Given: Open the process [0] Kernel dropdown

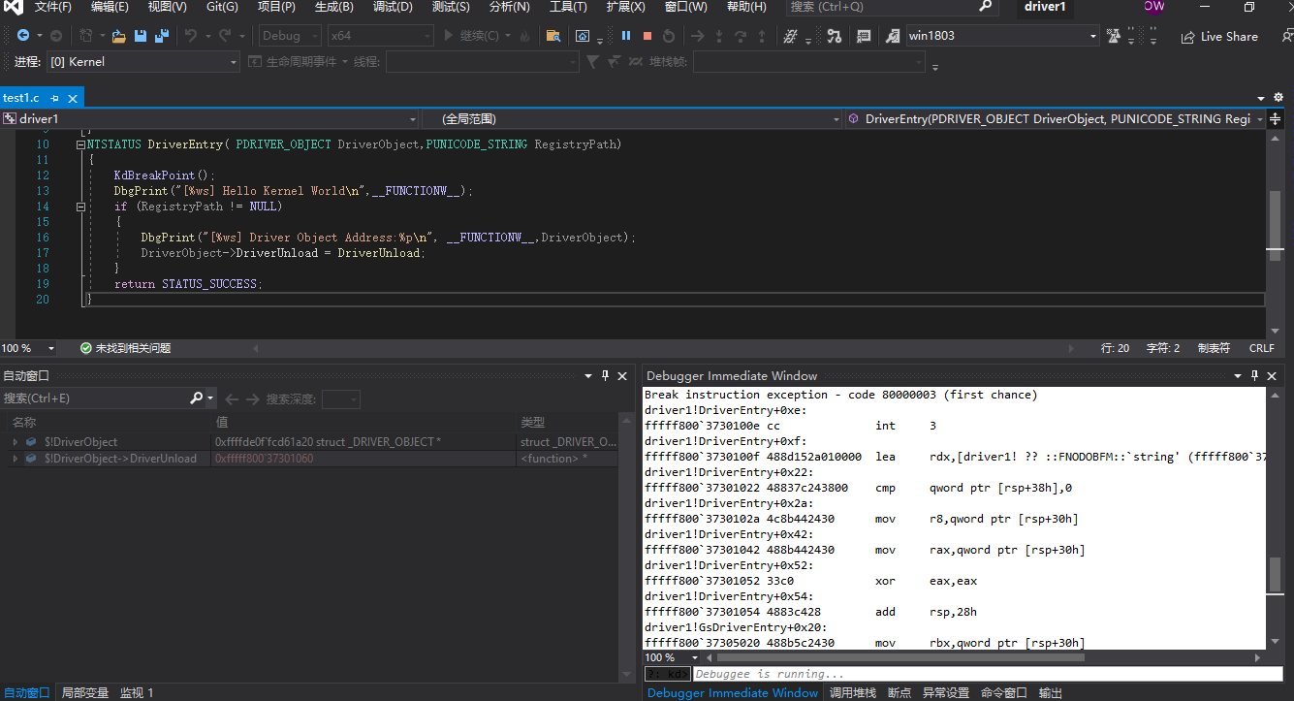Looking at the screenshot, I should pyautogui.click(x=142, y=61).
